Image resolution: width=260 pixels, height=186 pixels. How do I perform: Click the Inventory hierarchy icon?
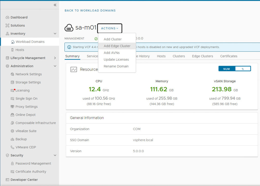pyautogui.click(x=7, y=34)
